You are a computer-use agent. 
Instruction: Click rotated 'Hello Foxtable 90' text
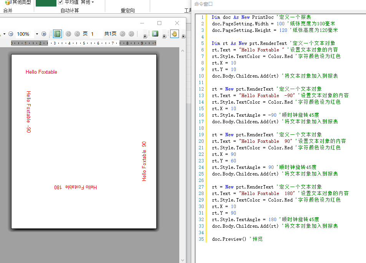pos(144,161)
